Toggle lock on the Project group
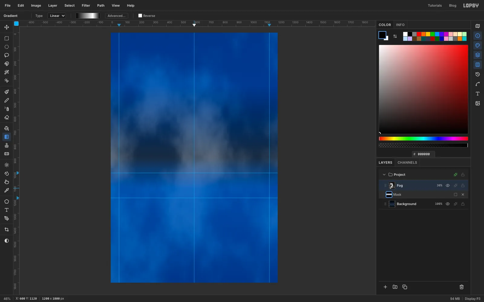484x302 pixels. (x=463, y=175)
